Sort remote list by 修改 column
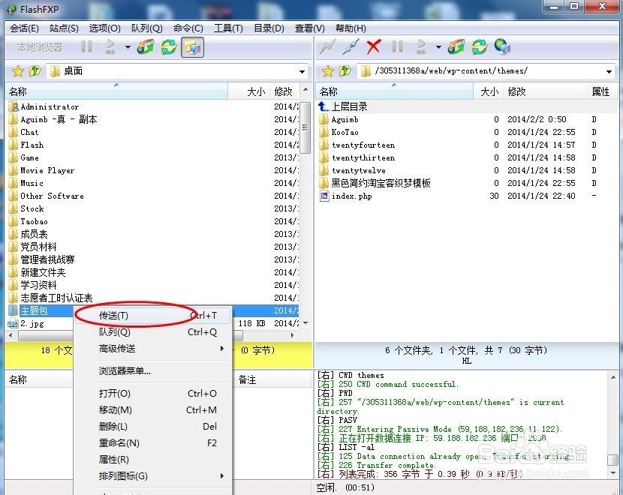 pos(545,91)
